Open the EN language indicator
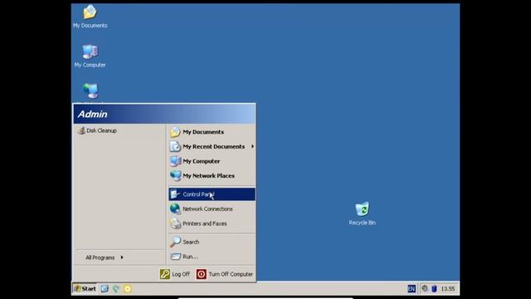This screenshot has height=299, width=531. [x=412, y=289]
